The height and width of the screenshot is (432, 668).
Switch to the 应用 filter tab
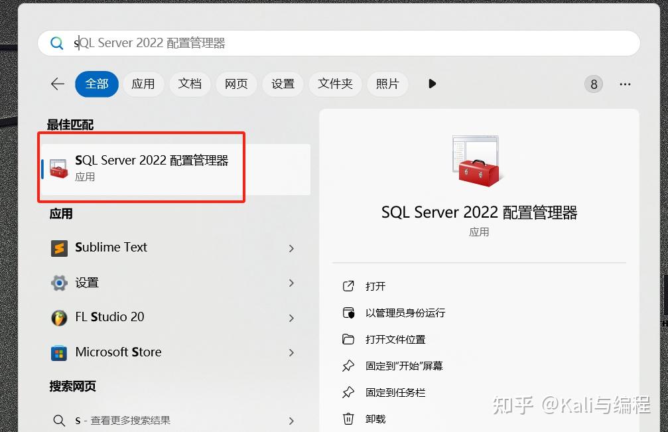point(143,84)
